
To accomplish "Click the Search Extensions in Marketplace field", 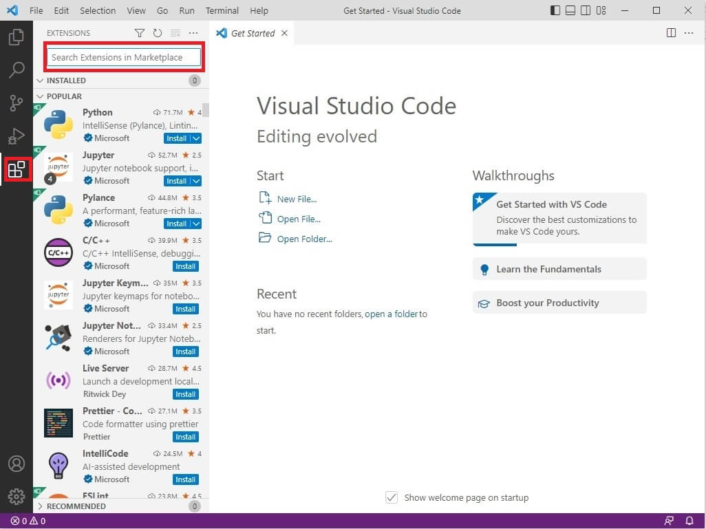I will point(124,57).
